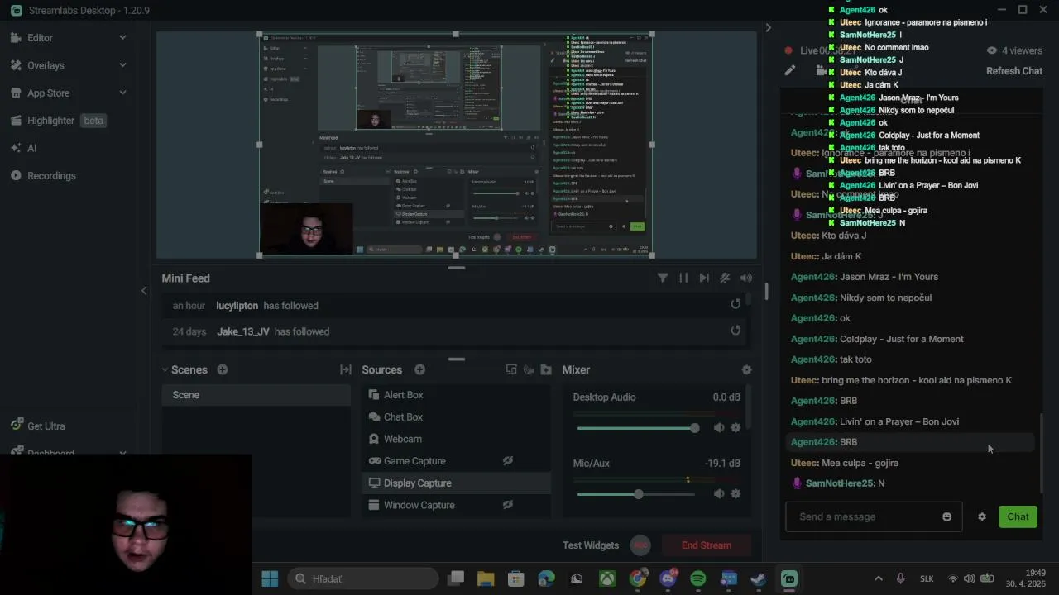The width and height of the screenshot is (1059, 595).
Task: Open Discord from taskbar
Action: tap(668, 578)
